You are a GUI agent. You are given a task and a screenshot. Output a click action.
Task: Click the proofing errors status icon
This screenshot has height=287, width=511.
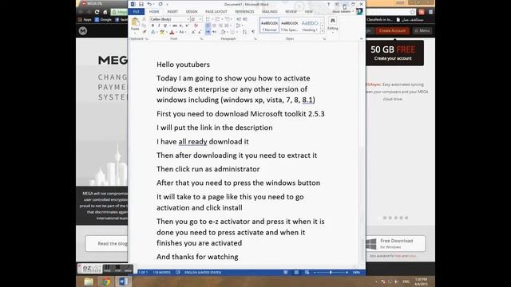[x=177, y=273]
